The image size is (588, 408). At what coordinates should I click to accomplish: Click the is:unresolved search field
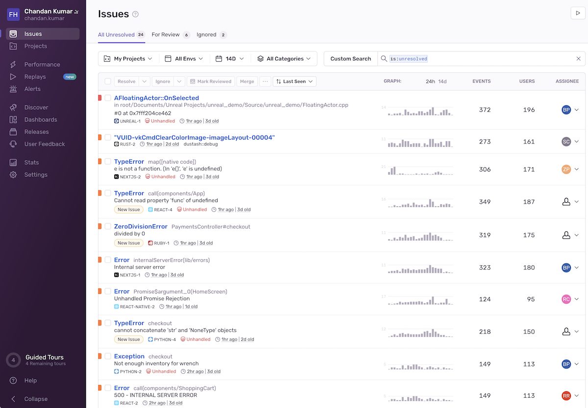[480, 59]
